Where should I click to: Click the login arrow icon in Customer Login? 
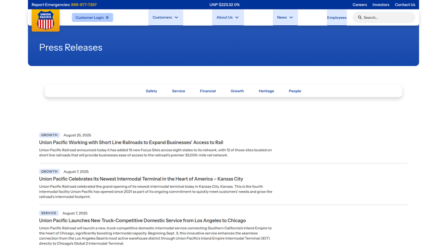point(107,17)
